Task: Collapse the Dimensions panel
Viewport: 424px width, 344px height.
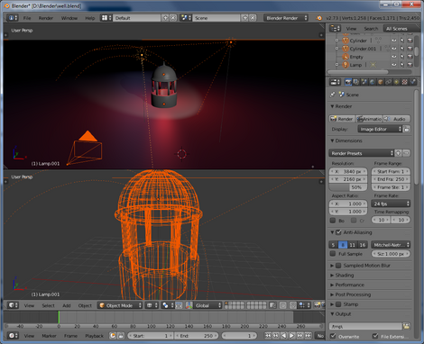Action: [x=332, y=140]
